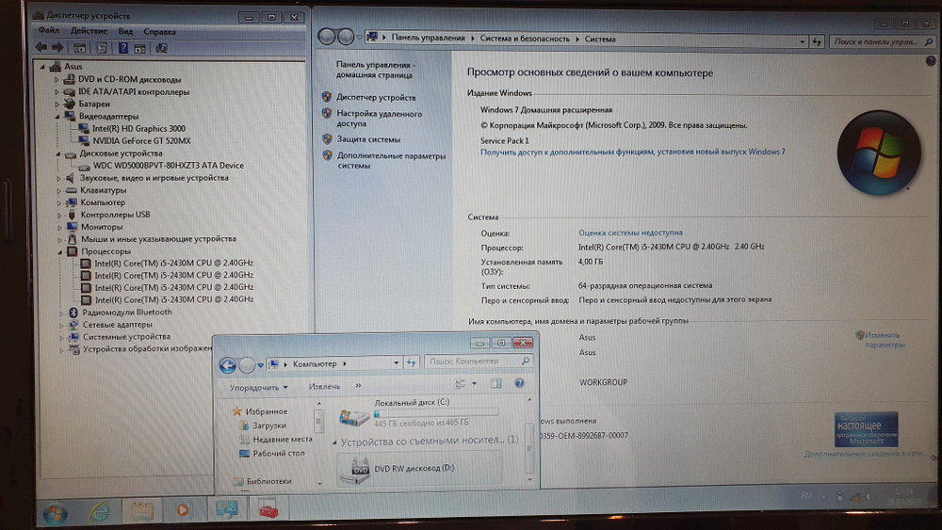This screenshot has width=942, height=530.
Task: Select Intel(R) HD Graphics 3000 device
Action: (138, 128)
